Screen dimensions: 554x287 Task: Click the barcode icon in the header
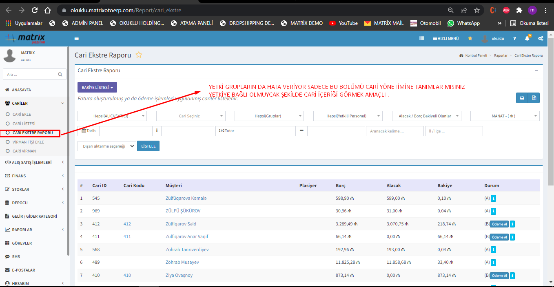422,38
